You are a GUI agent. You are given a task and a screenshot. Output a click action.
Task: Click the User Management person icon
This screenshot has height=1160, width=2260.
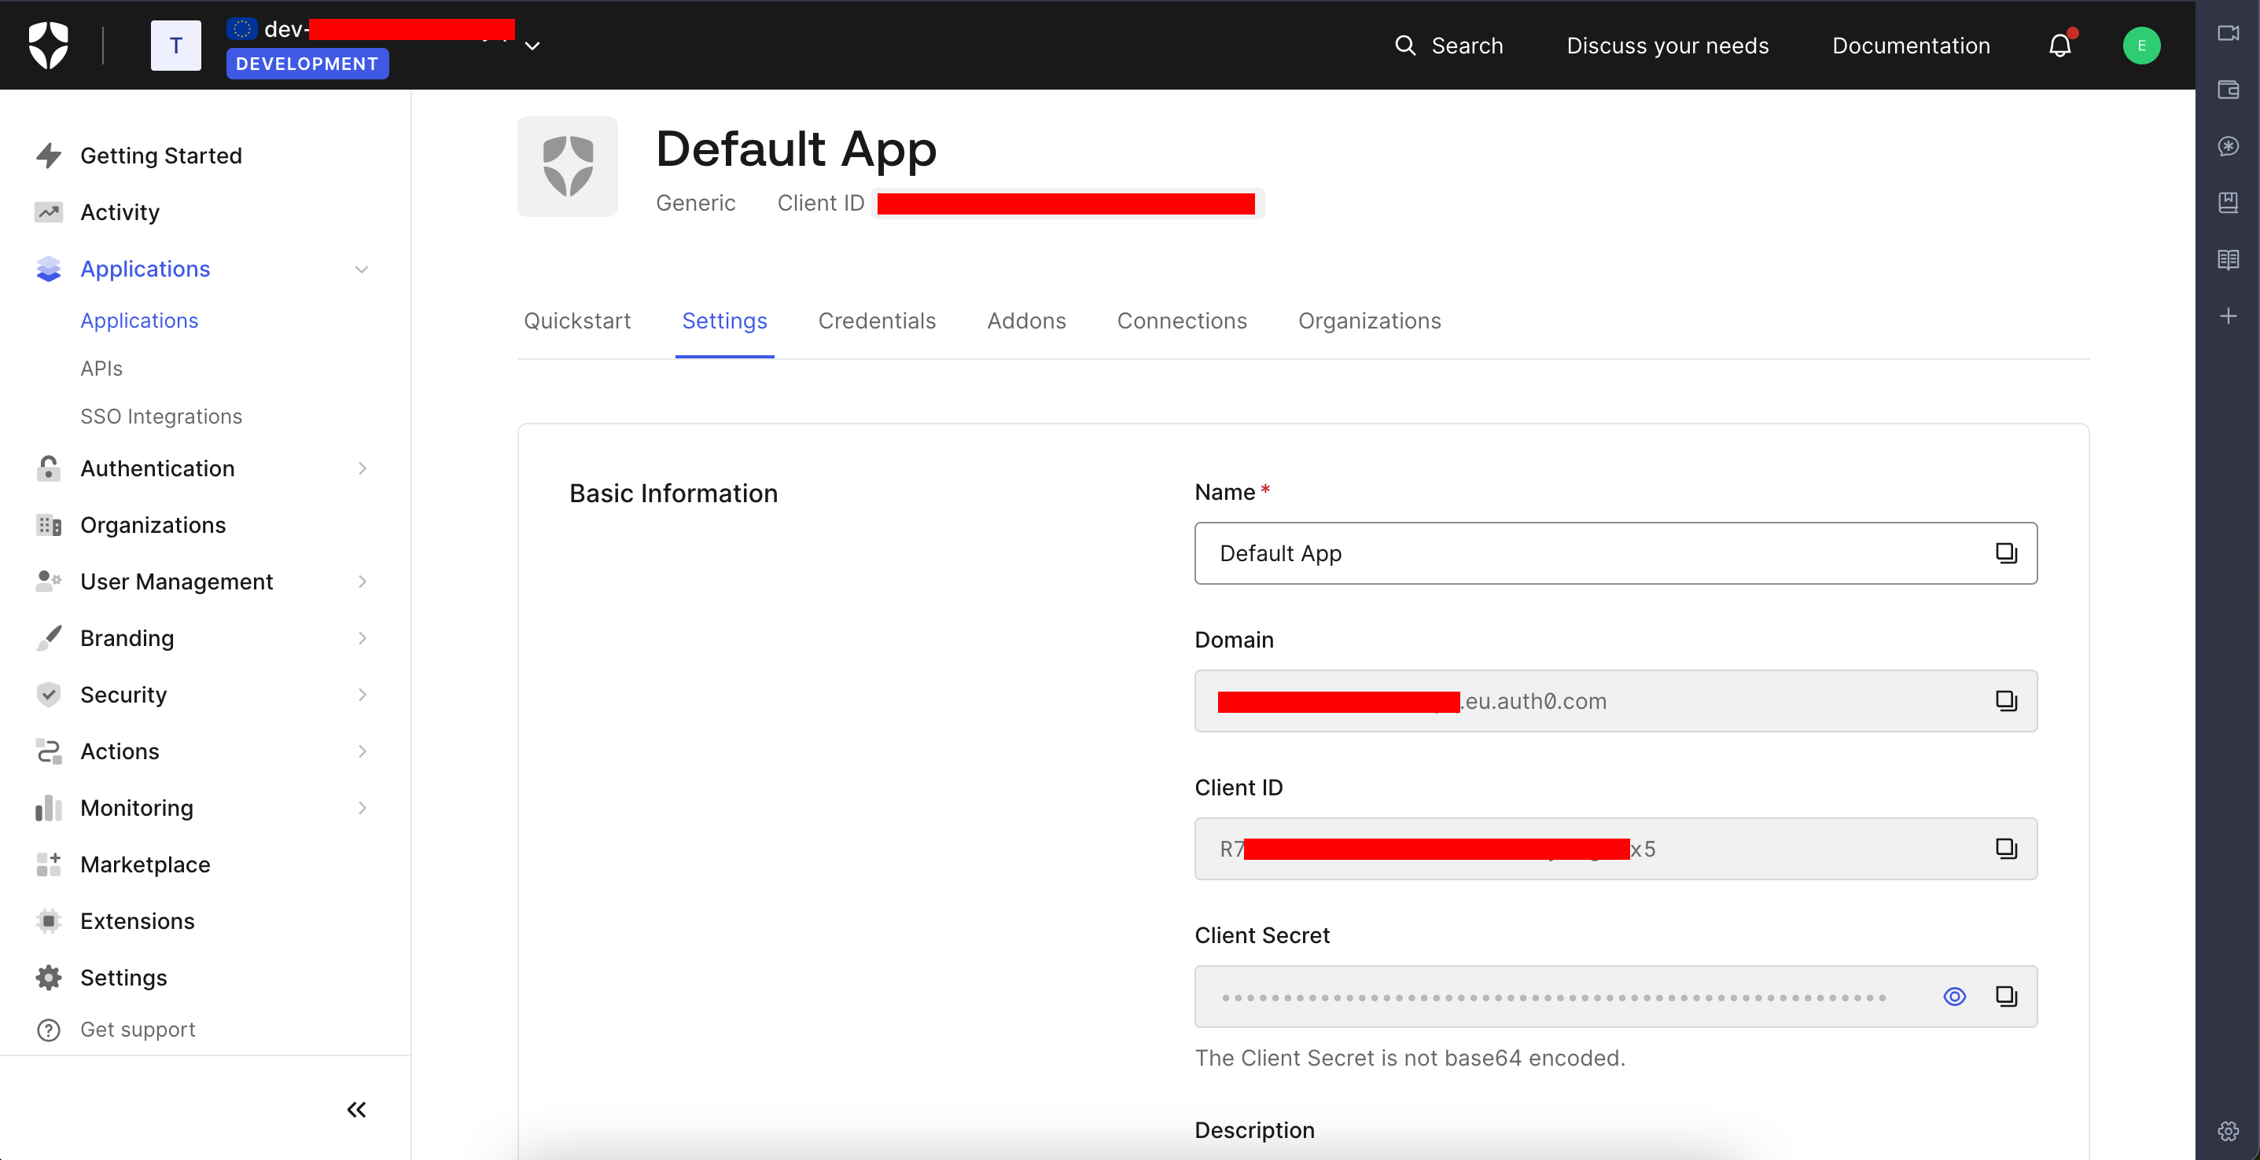[x=48, y=582]
